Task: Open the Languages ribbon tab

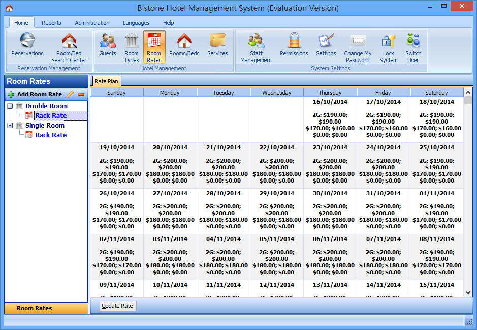Action: point(136,23)
